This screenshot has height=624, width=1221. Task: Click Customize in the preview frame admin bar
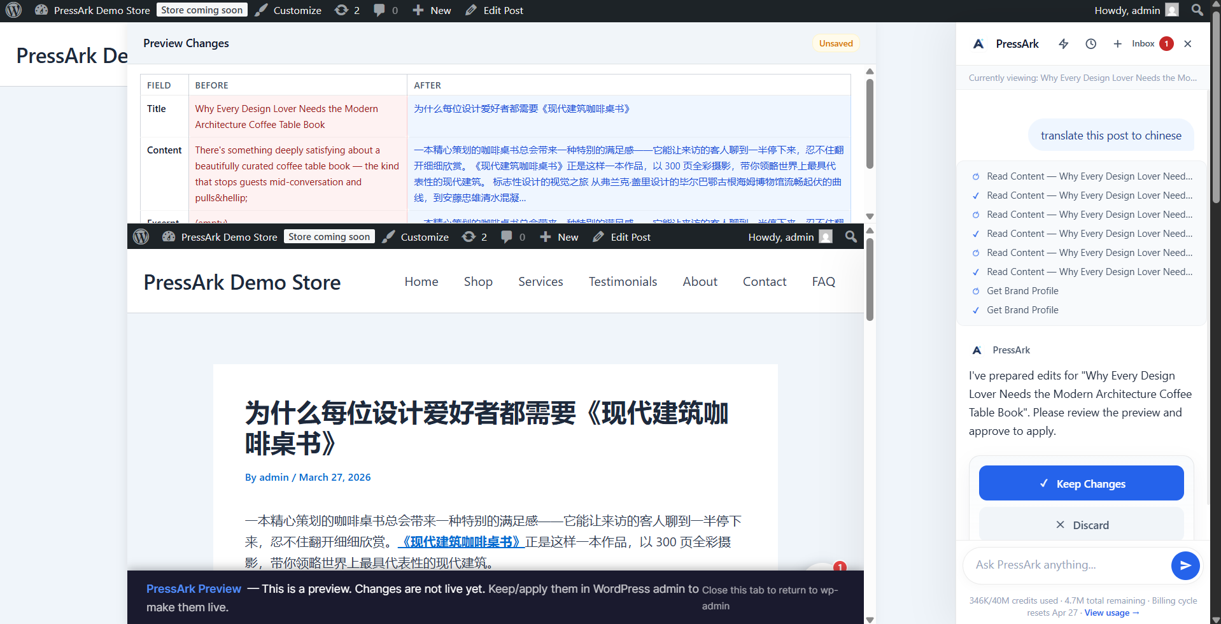tap(416, 237)
